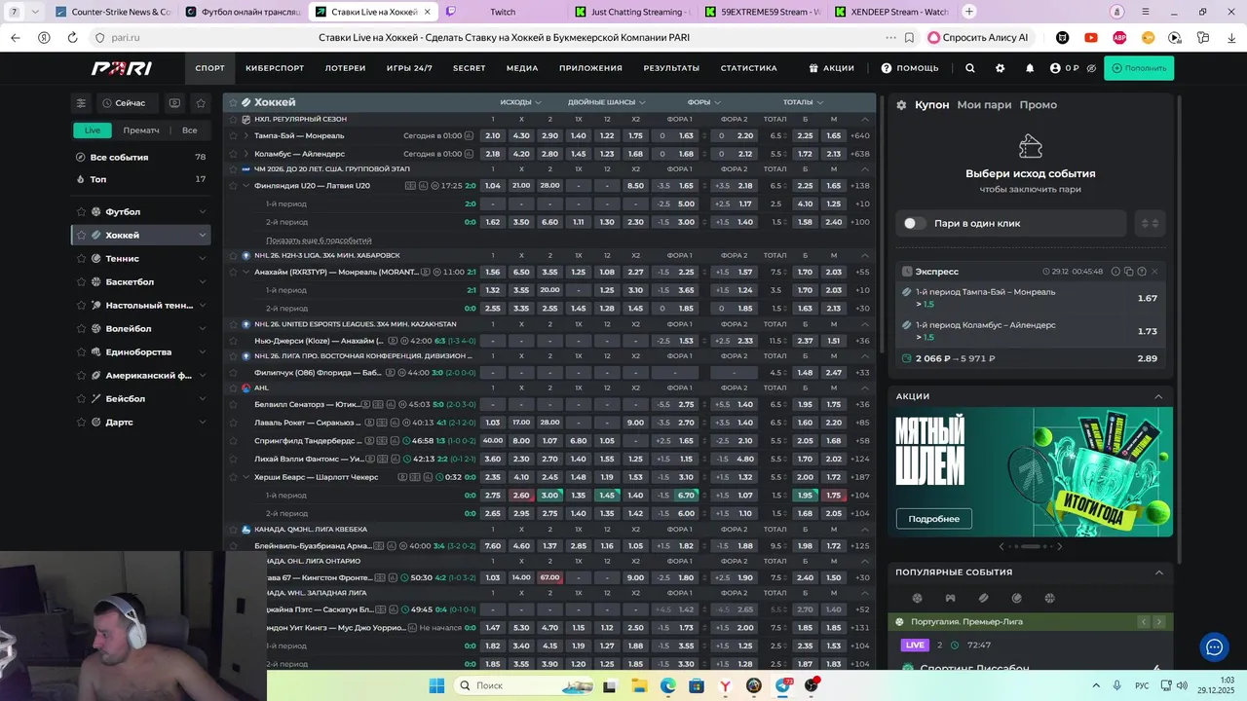Screen dimensions: 1247x701
Task: Select the Все filter next to Прематч
Action: [190, 130]
